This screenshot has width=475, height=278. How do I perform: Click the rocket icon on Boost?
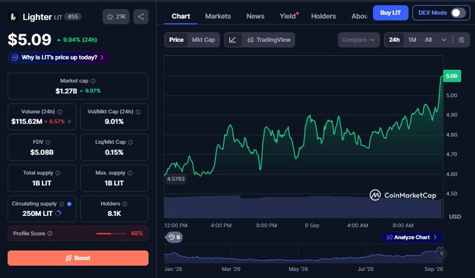68,258
